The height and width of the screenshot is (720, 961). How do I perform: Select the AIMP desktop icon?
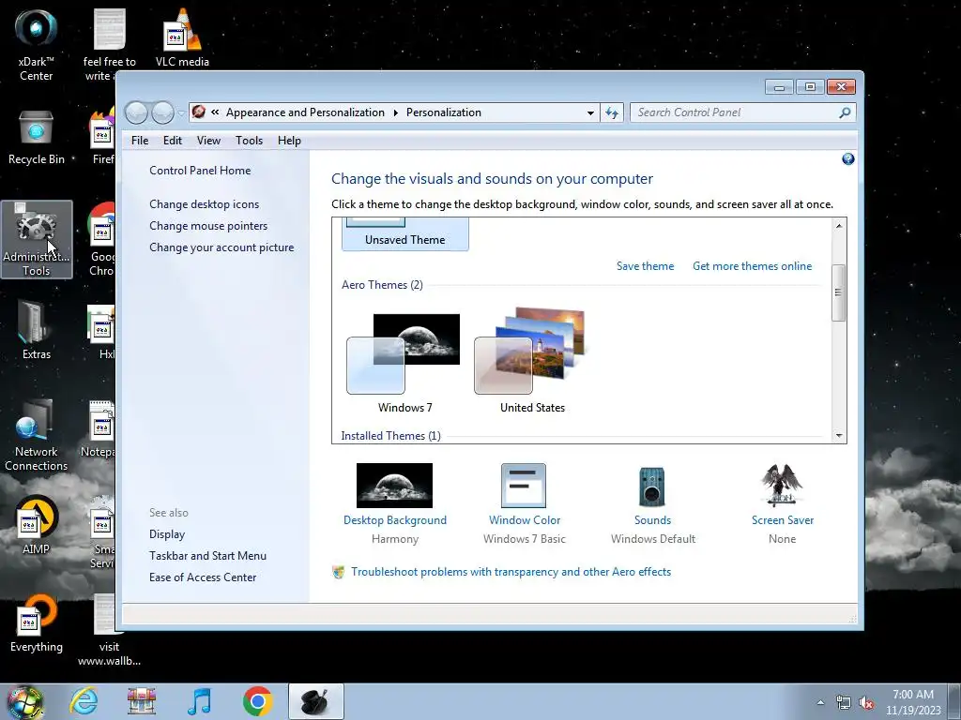pyautogui.click(x=37, y=525)
